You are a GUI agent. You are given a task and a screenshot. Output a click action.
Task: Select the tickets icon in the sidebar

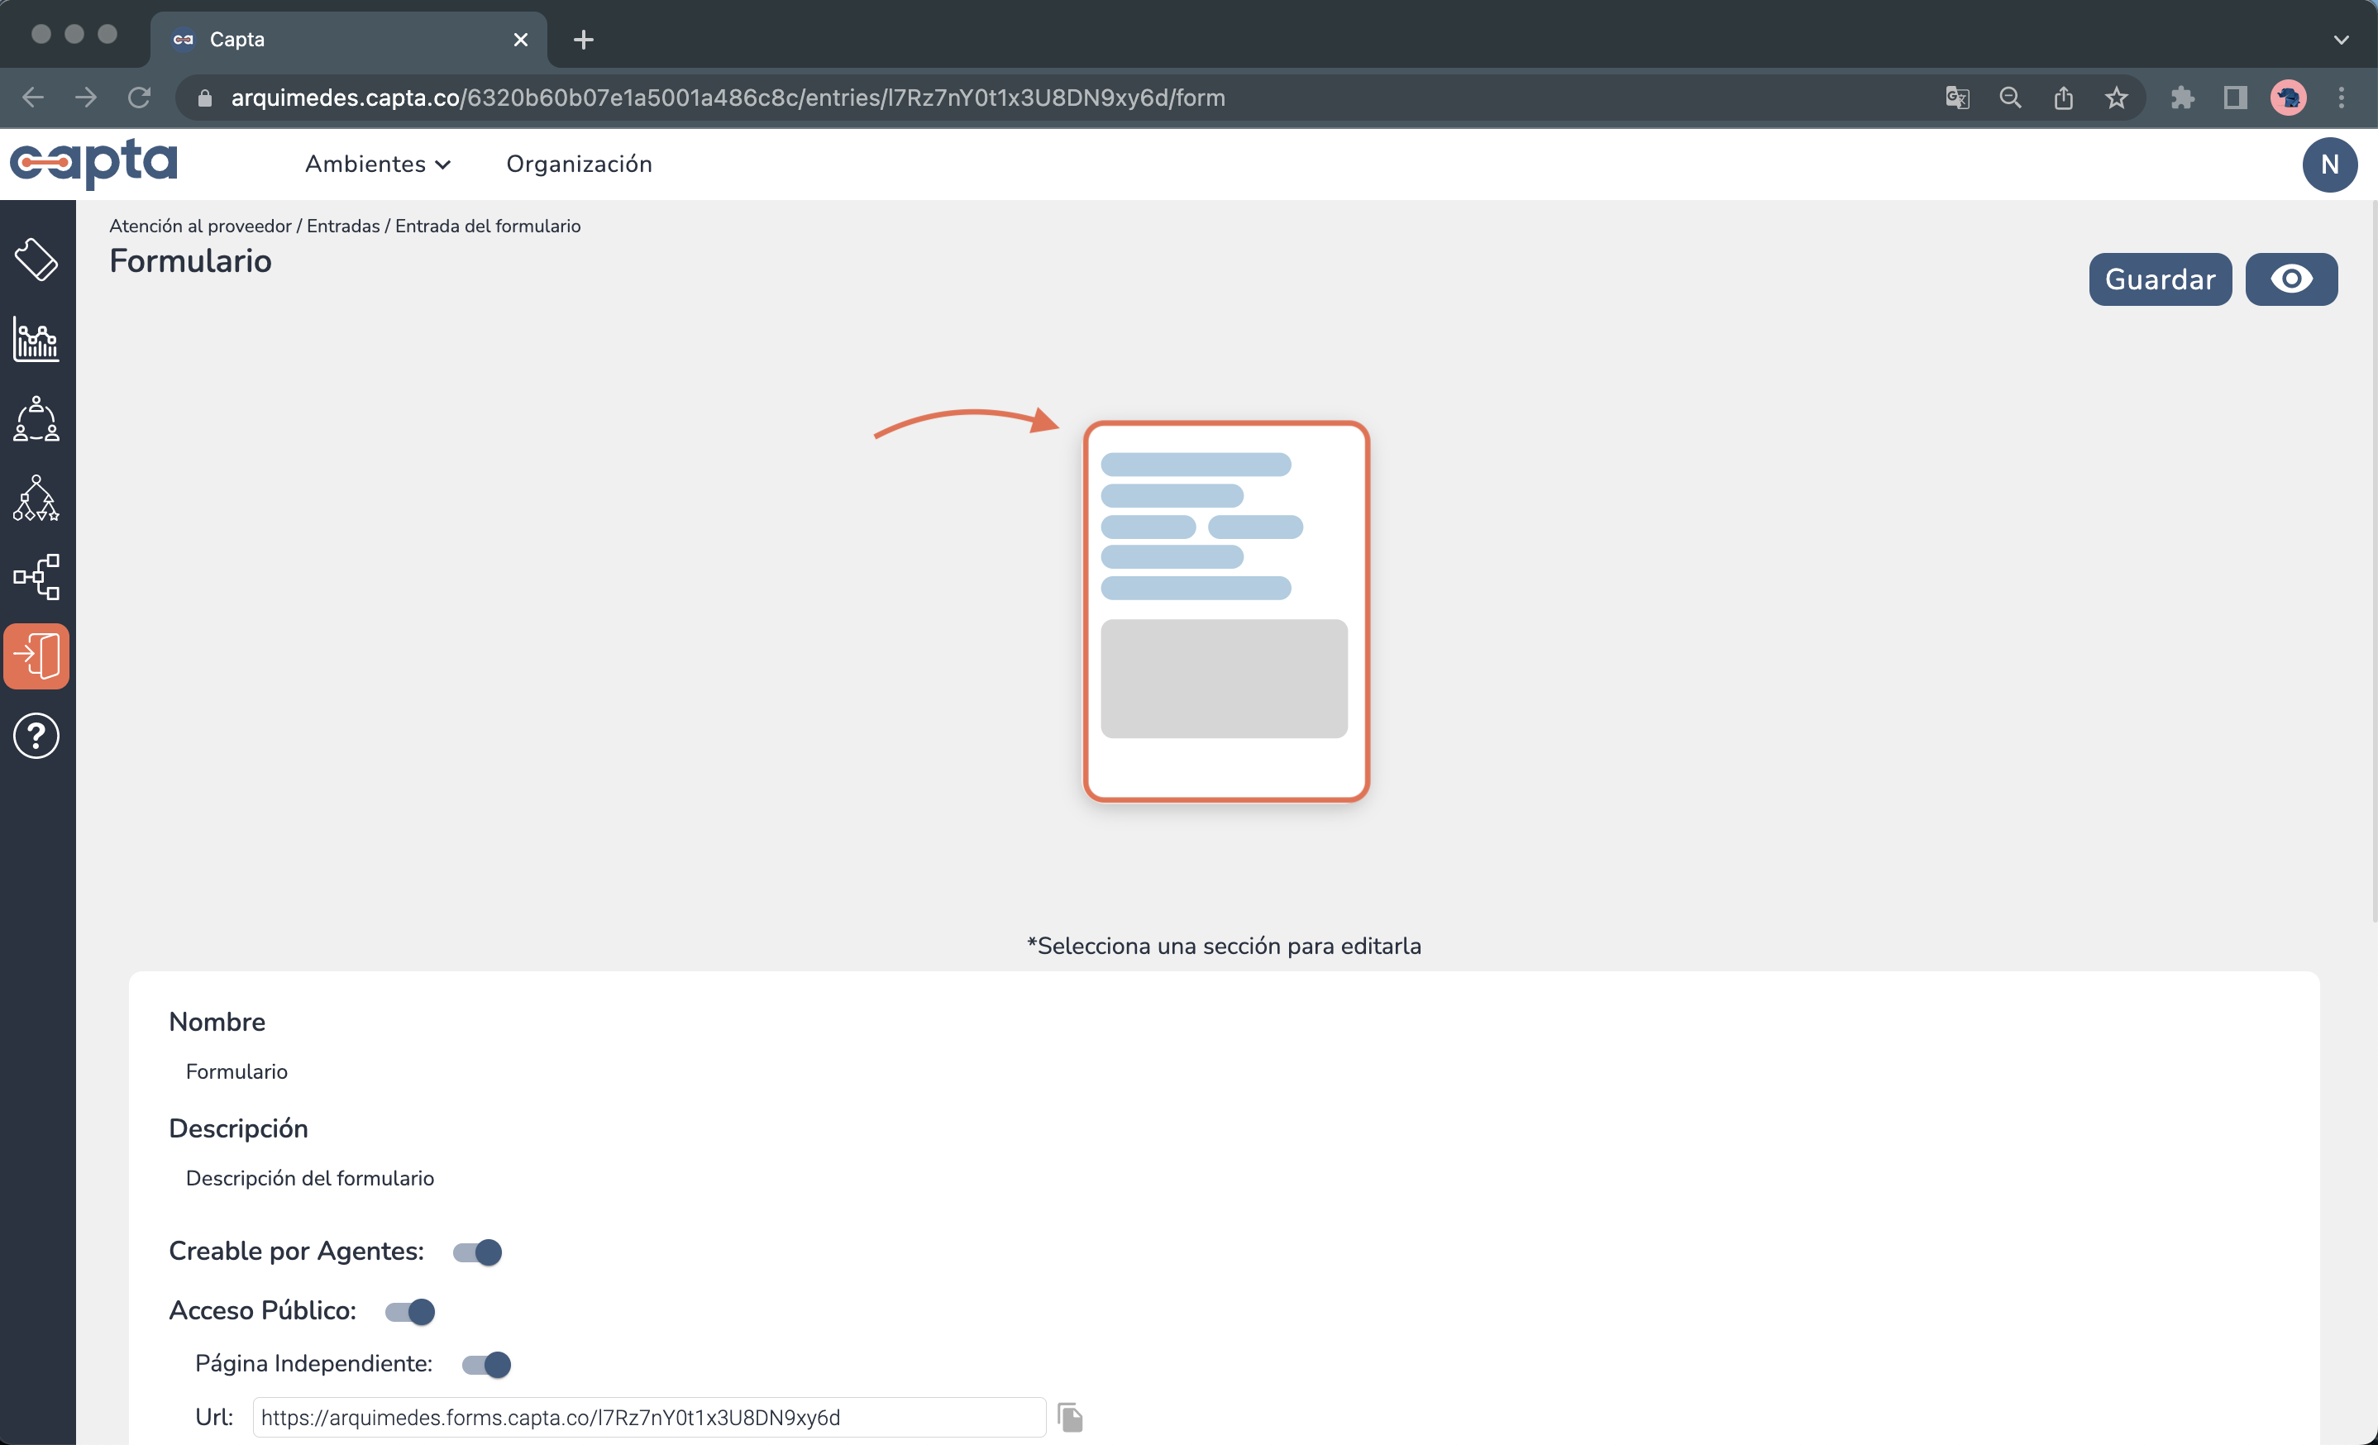[36, 259]
